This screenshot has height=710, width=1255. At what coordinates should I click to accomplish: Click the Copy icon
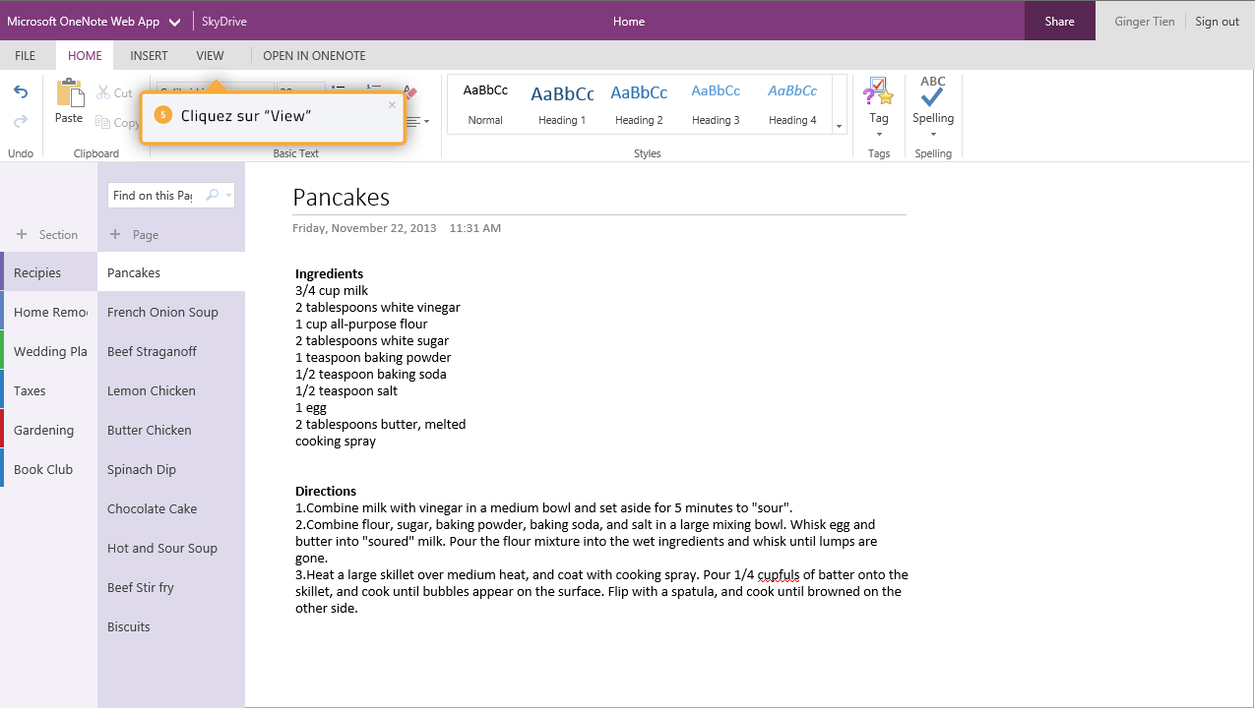click(103, 122)
